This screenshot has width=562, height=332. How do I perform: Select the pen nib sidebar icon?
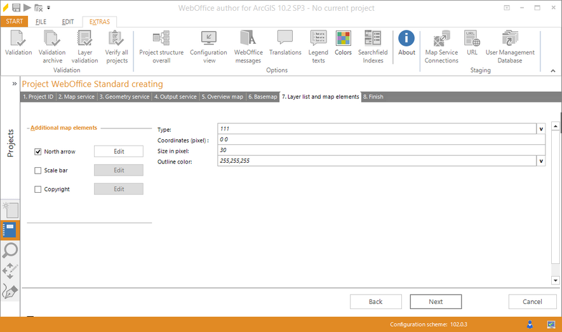[x=10, y=291]
